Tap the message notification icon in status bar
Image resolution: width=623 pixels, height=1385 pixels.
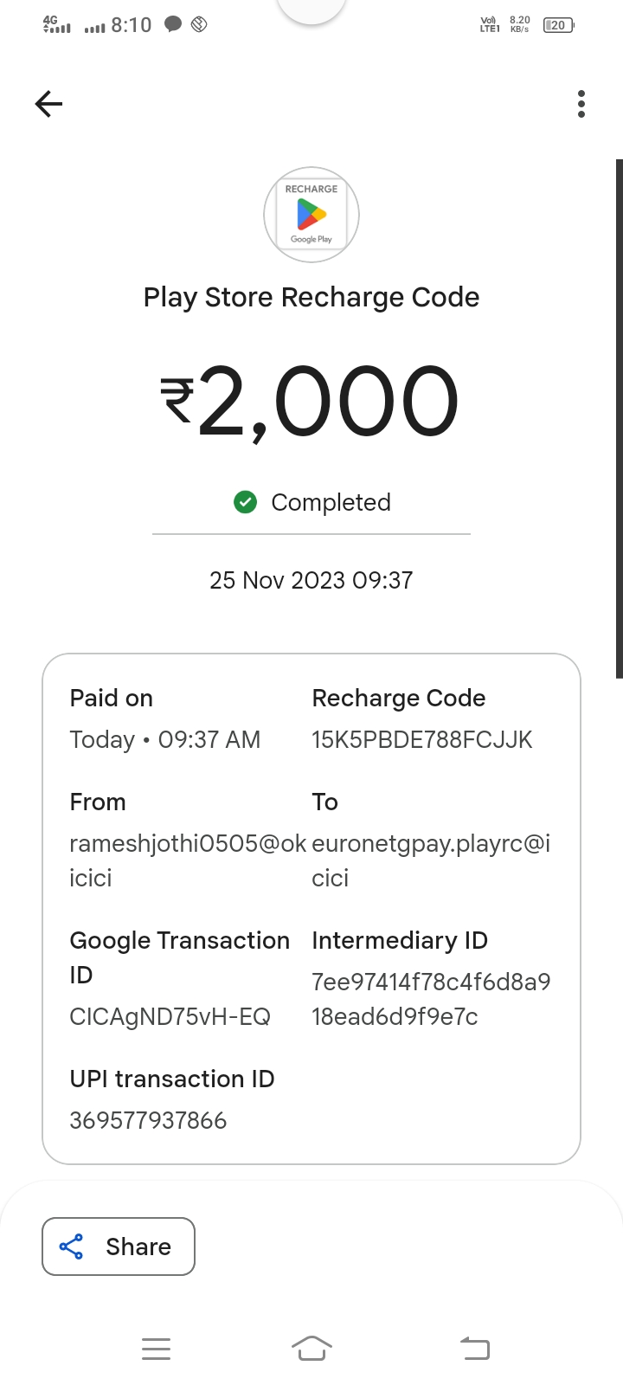click(x=173, y=25)
